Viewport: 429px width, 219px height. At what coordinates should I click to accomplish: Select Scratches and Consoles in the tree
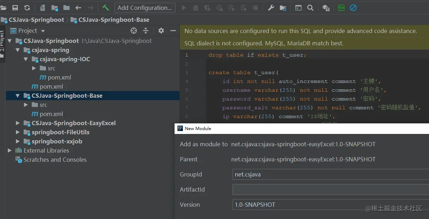pyautogui.click(x=55, y=160)
